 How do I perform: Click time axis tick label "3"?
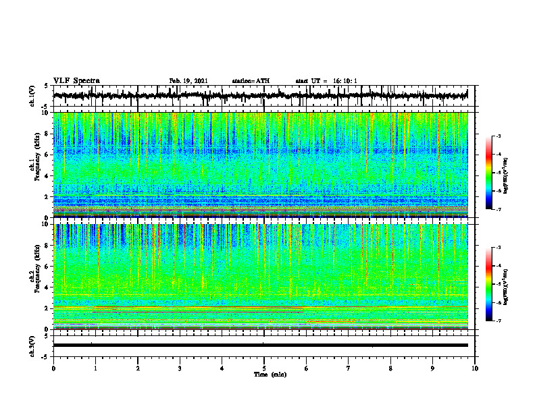[180, 368]
